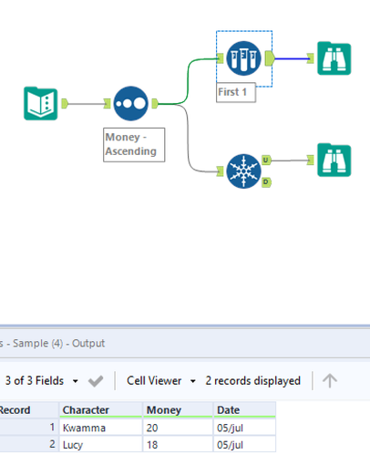This screenshot has height=465, width=370.
Task: Open the Browse tool after Sample
Action: pos(334,58)
